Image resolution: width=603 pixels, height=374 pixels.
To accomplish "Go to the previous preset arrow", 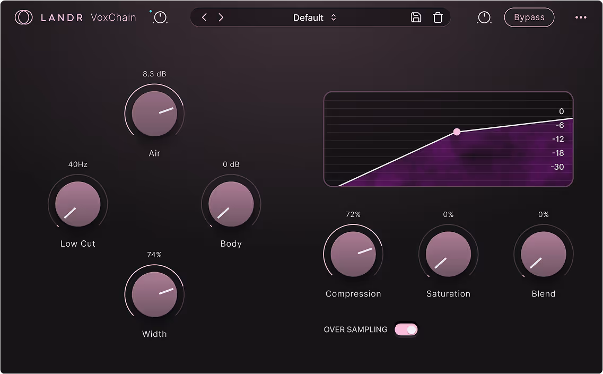I will [x=205, y=18].
